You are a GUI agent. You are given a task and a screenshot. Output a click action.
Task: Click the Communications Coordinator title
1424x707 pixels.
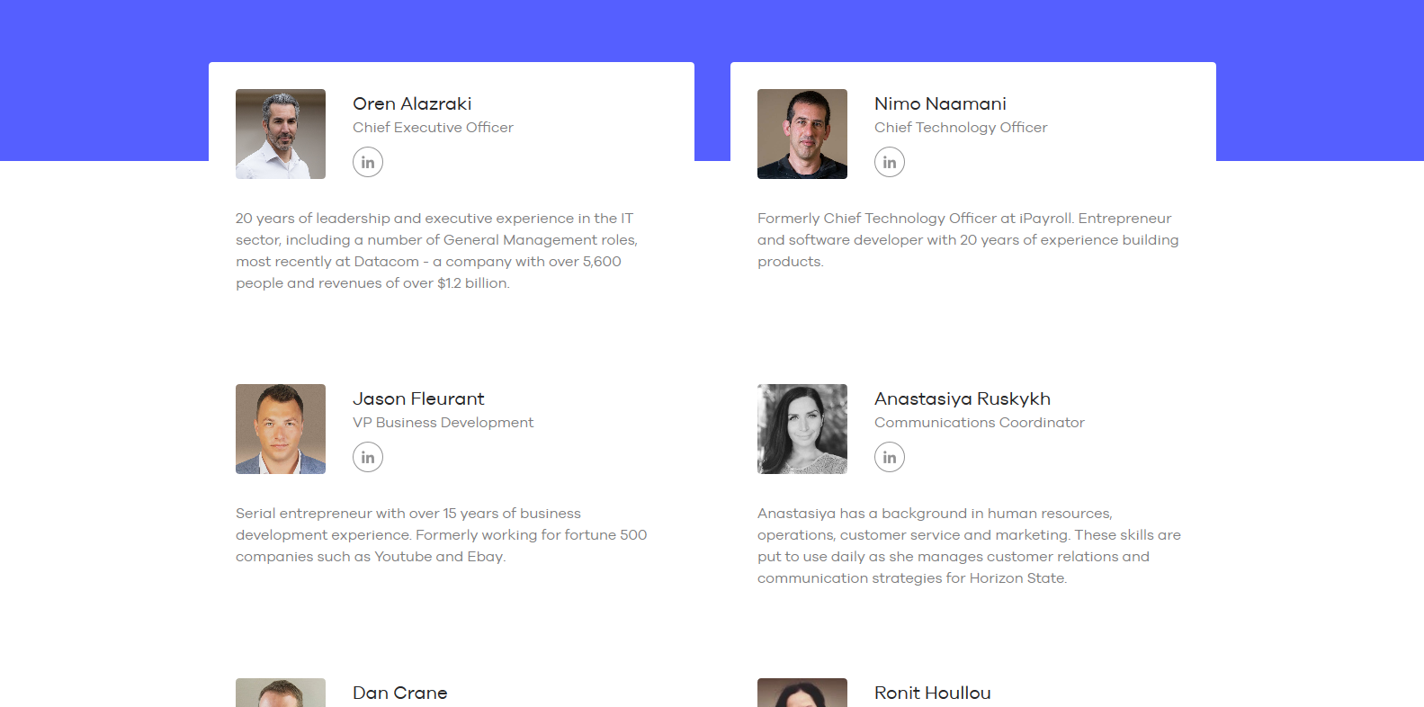pyautogui.click(x=980, y=423)
